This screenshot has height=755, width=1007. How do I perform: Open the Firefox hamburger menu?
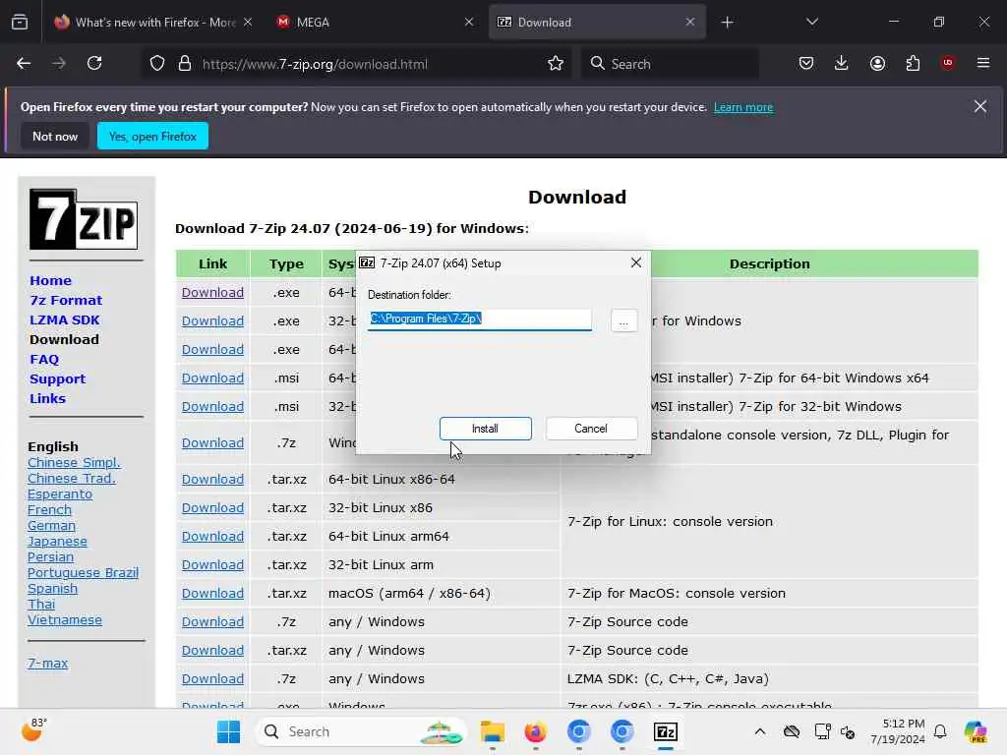pos(983,63)
